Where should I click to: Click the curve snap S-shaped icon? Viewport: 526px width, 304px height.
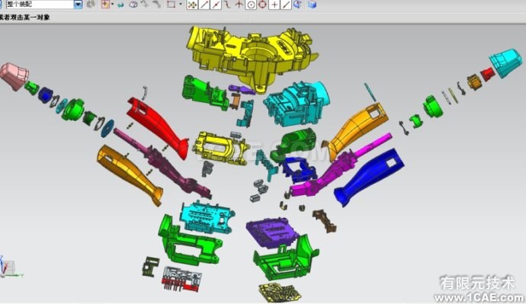point(228,5)
